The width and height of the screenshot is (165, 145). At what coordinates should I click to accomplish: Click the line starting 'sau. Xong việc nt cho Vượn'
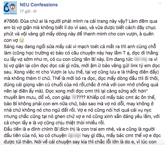tap(81, 72)
